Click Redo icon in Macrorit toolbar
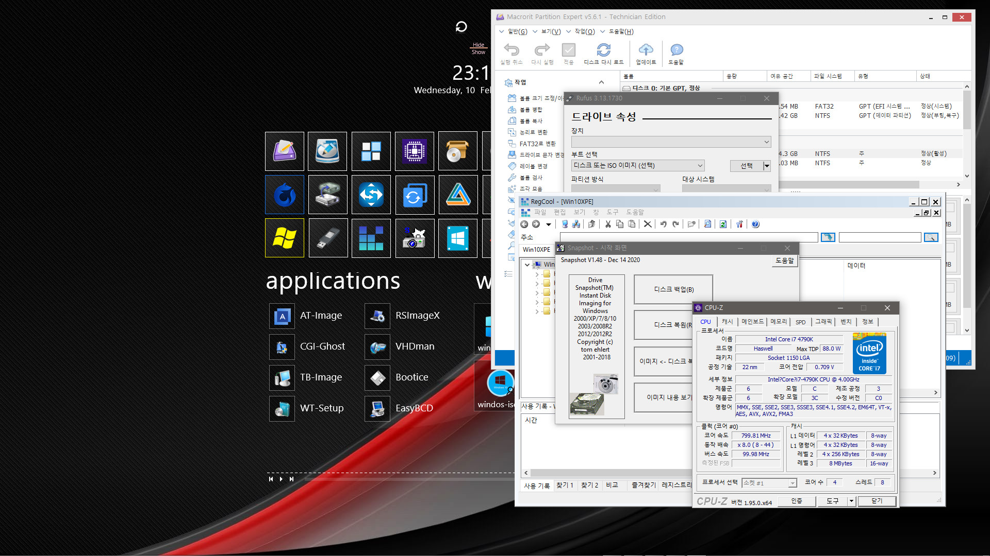The height and width of the screenshot is (556, 990). [542, 50]
